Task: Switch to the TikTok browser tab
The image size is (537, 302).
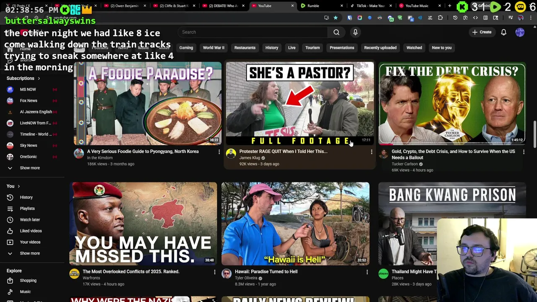Action: (370, 6)
